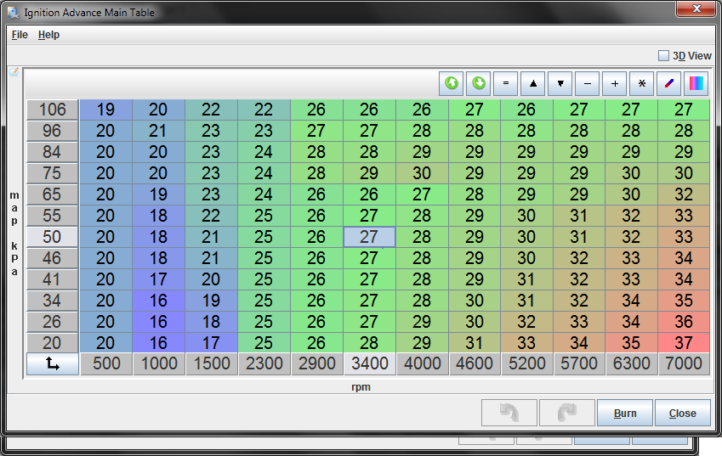Click the asterisk multiply button

pyautogui.click(x=642, y=83)
